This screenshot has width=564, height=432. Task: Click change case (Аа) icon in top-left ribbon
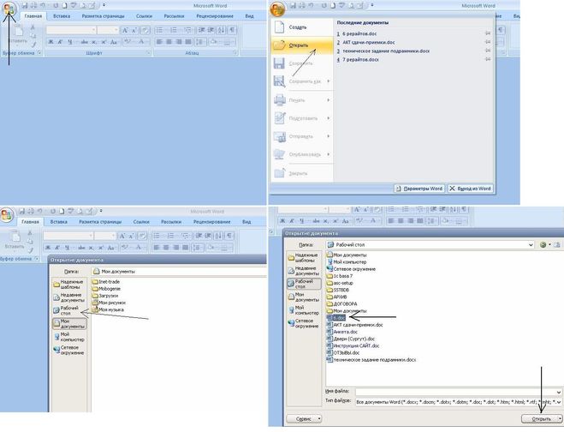114,42
